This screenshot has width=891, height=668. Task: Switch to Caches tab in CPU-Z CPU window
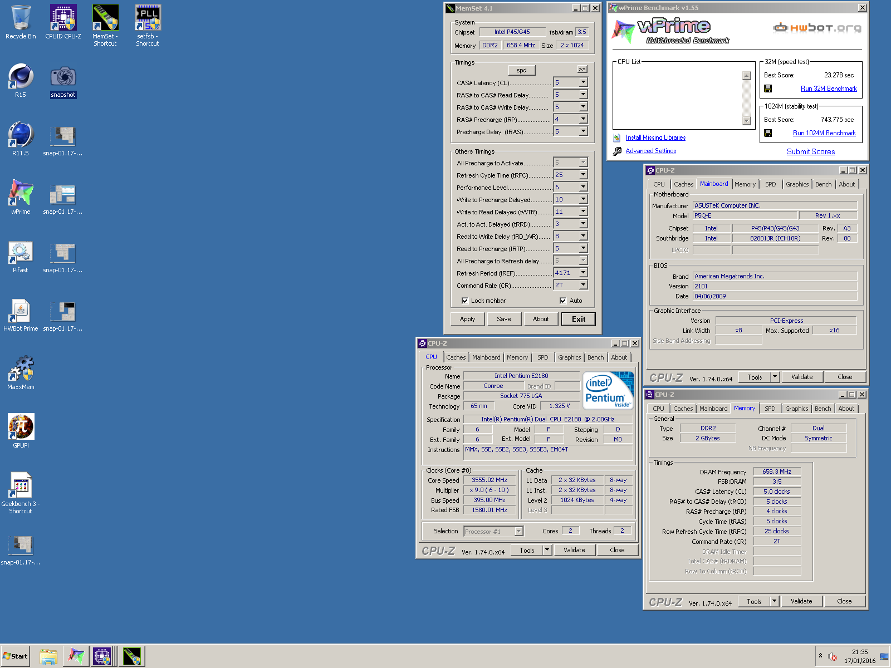tap(456, 357)
